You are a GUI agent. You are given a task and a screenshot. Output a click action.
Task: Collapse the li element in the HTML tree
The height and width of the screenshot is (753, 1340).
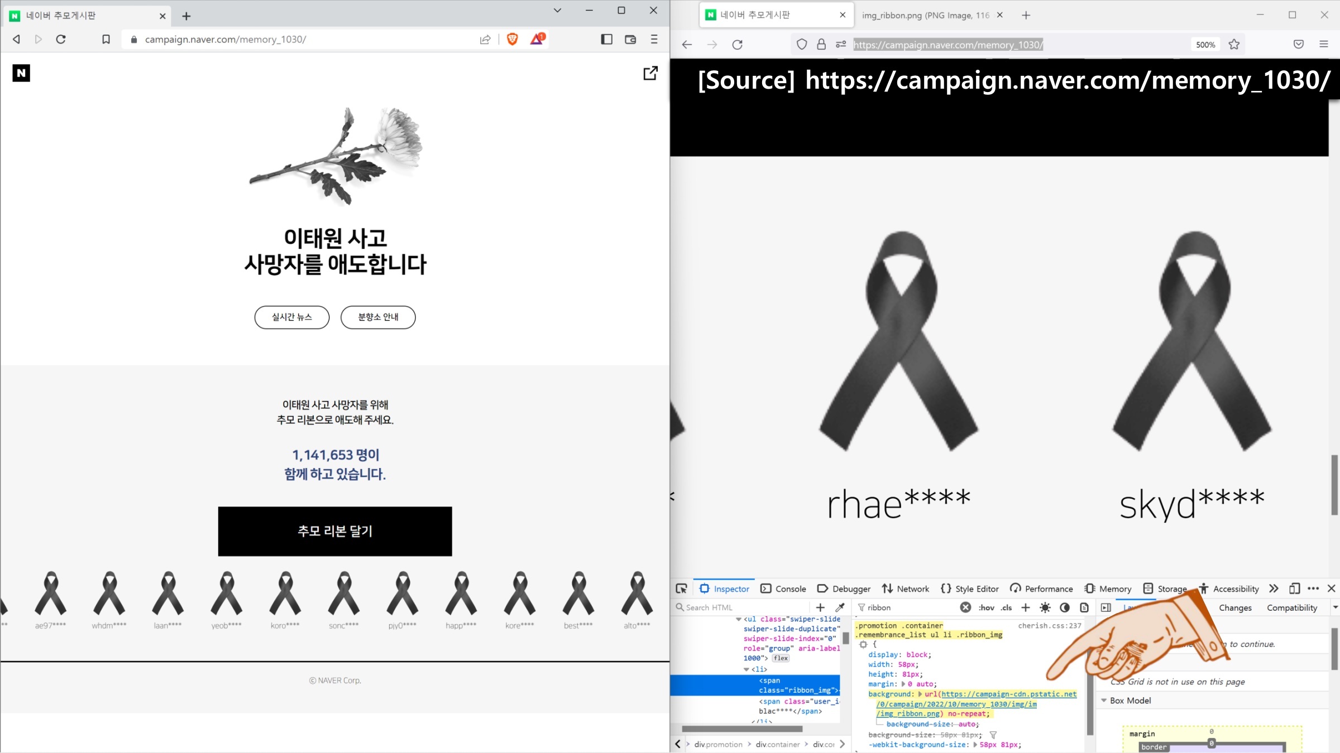pos(746,669)
